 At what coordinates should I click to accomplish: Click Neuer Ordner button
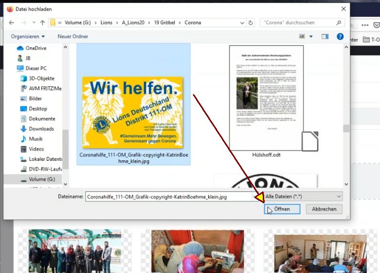73,36
